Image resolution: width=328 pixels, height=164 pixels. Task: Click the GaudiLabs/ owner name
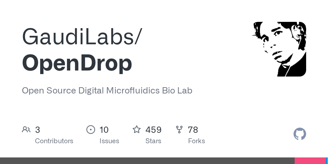[x=82, y=37]
